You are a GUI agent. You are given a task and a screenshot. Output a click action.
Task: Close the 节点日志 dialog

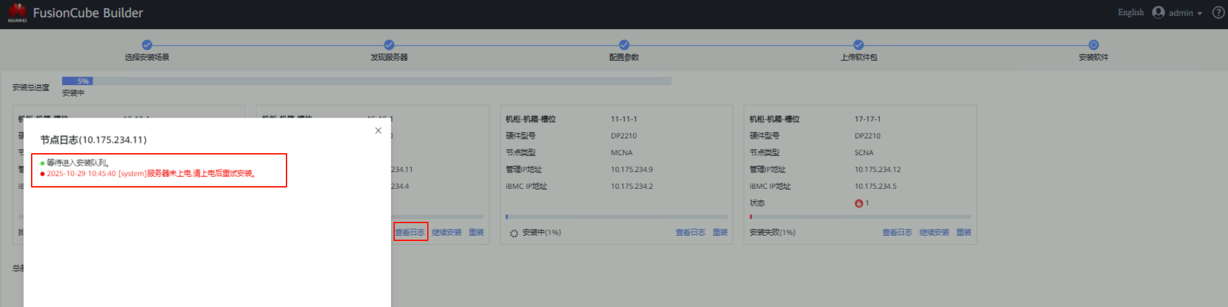(x=378, y=131)
